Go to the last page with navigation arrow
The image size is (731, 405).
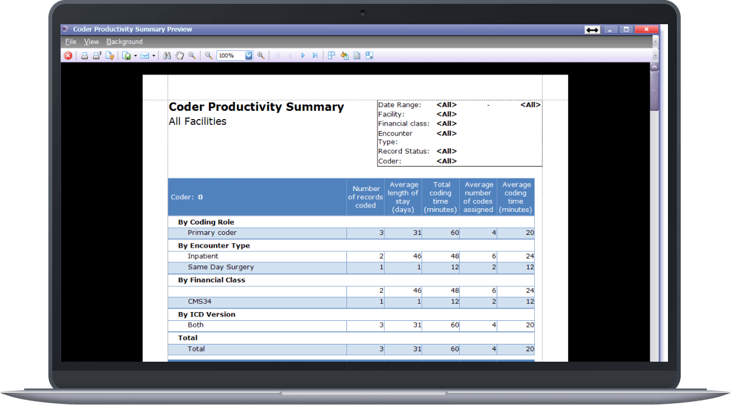315,55
